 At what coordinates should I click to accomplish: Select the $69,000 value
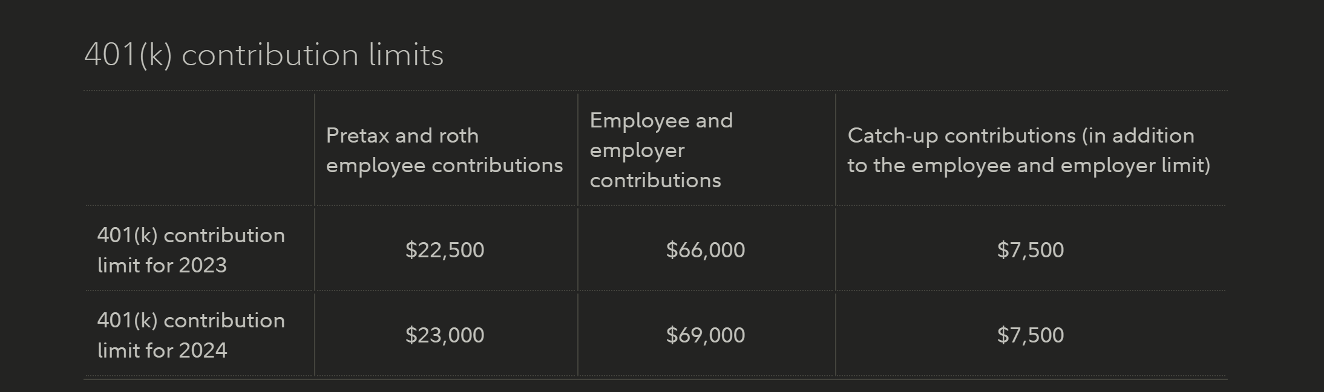click(x=706, y=335)
